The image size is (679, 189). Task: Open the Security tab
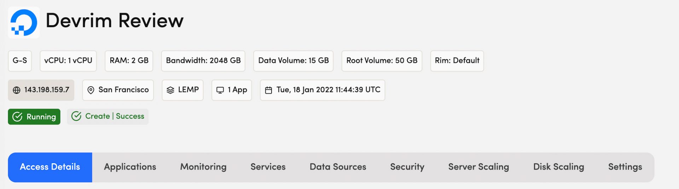pyautogui.click(x=407, y=167)
